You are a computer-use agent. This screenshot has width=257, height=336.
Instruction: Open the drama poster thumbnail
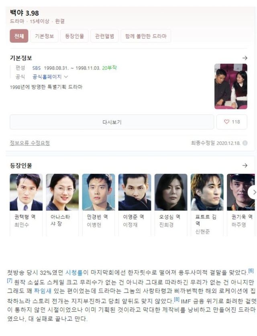231,87
